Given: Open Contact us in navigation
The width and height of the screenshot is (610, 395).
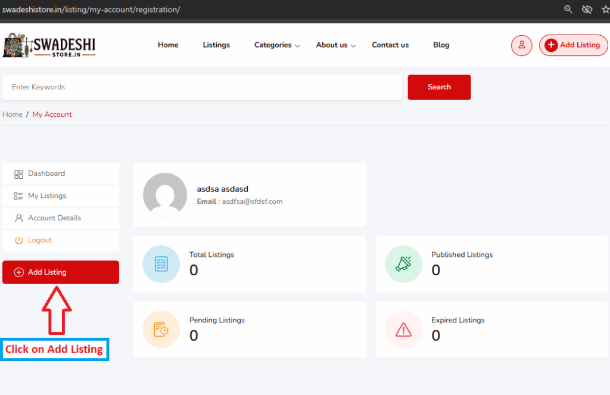Looking at the screenshot, I should tap(390, 45).
